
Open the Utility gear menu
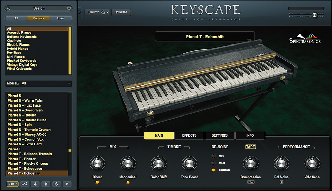[97, 12]
